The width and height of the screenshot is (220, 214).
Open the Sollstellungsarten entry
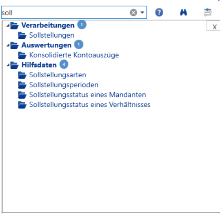click(x=58, y=75)
